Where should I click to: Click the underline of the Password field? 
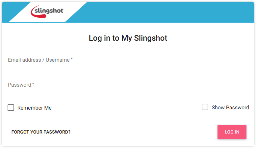(128, 89)
